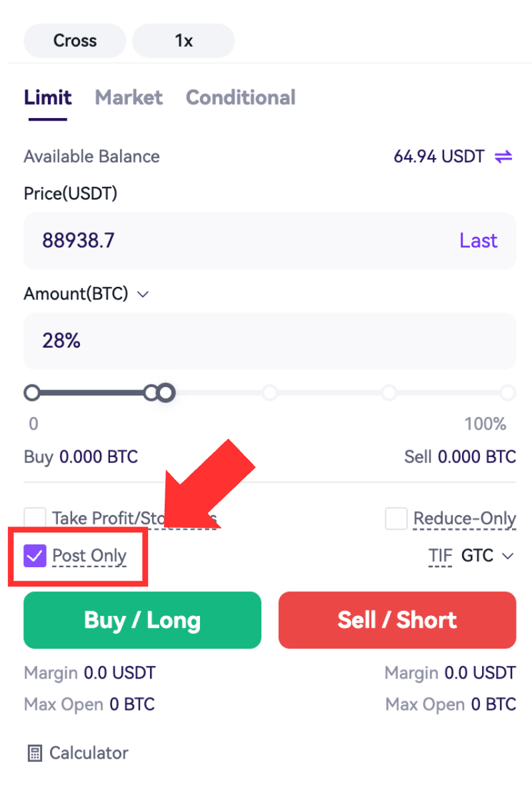532x794 pixels.
Task: Click the Sell / Short button
Action: pyautogui.click(x=397, y=620)
